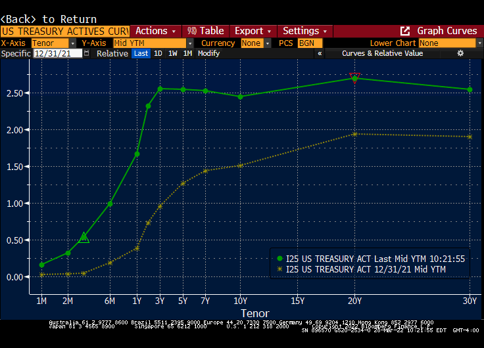Click green data point at 3Y
Image resolution: width=484 pixels, height=348 pixels.
[x=160, y=89]
